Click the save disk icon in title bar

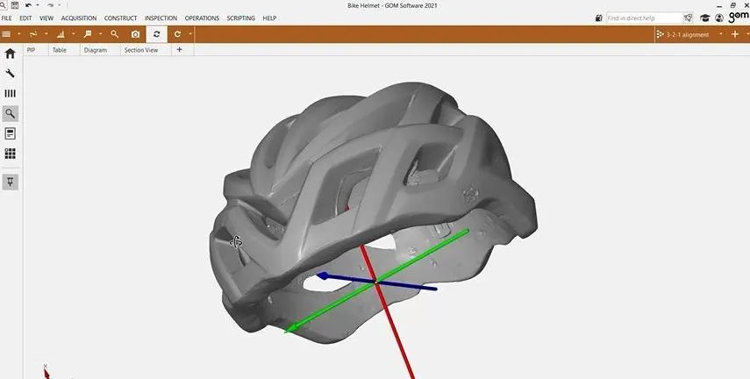(15, 5)
